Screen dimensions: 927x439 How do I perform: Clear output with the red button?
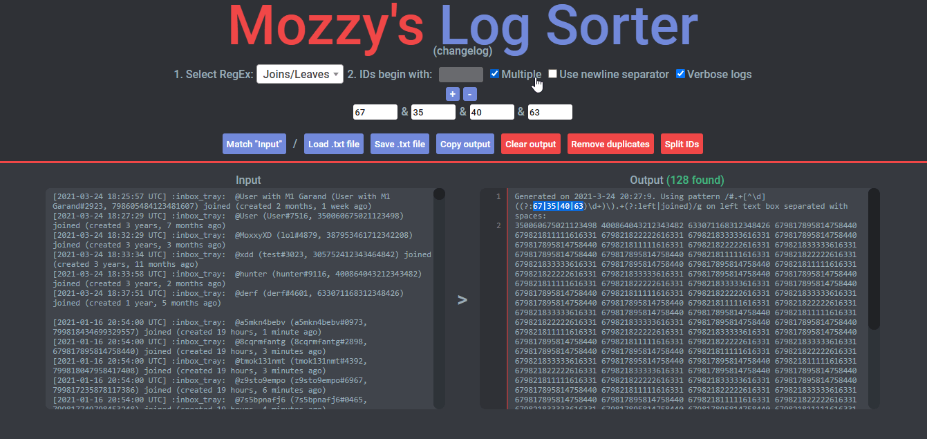coord(531,144)
